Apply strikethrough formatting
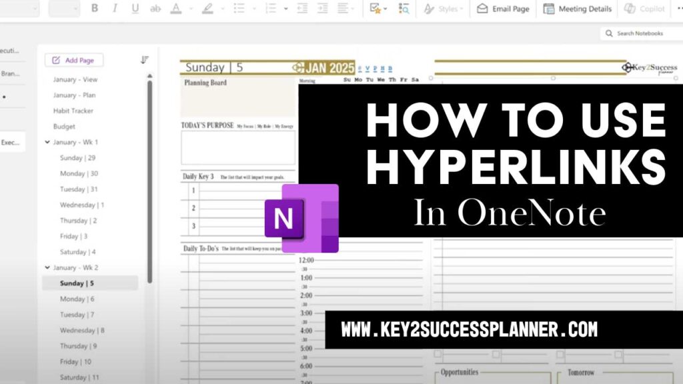The width and height of the screenshot is (683, 384). point(155,9)
